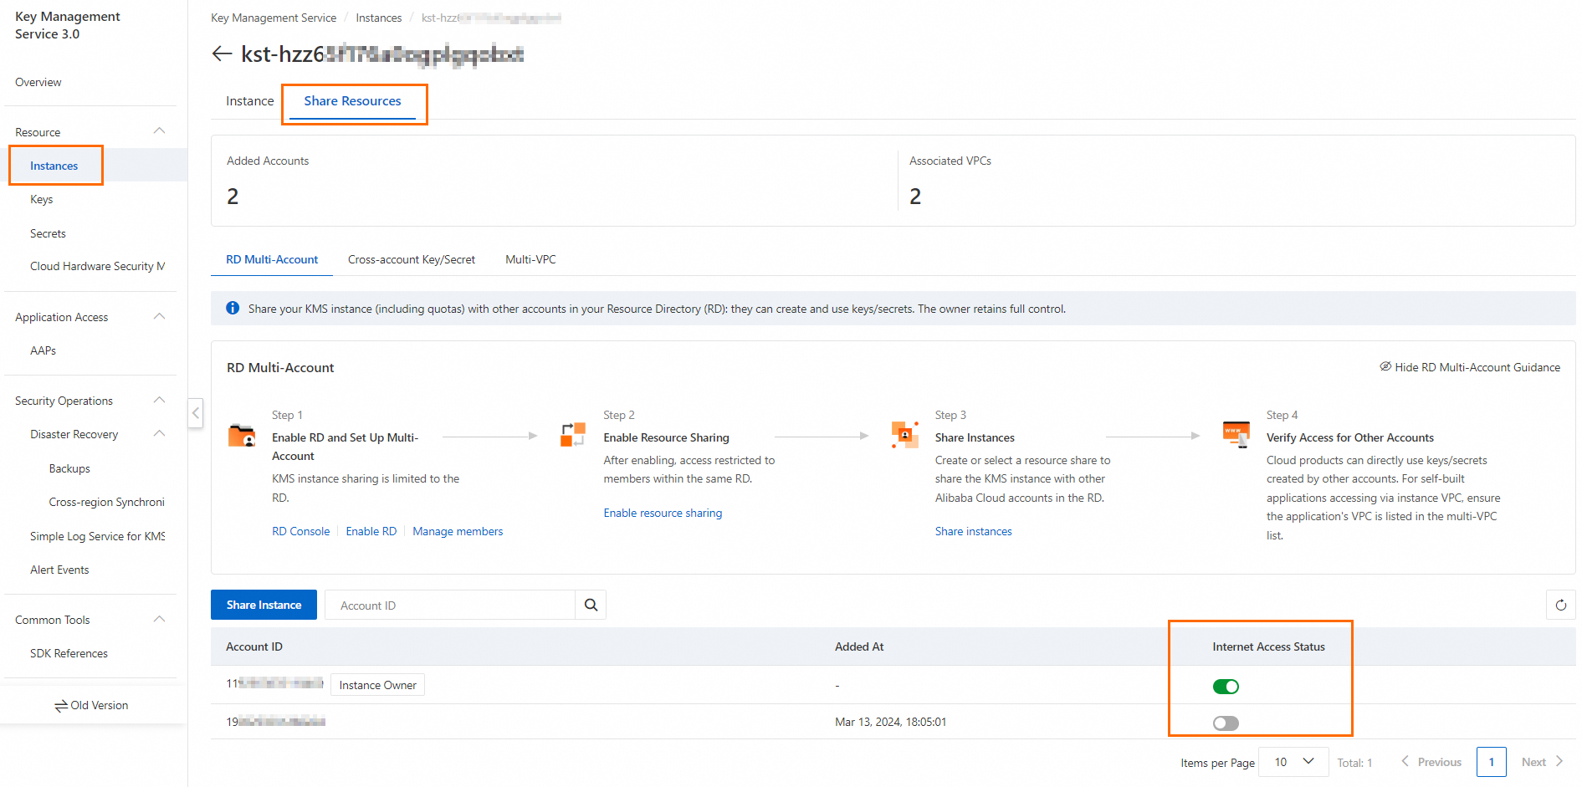Click the Manage members link

tap(458, 531)
